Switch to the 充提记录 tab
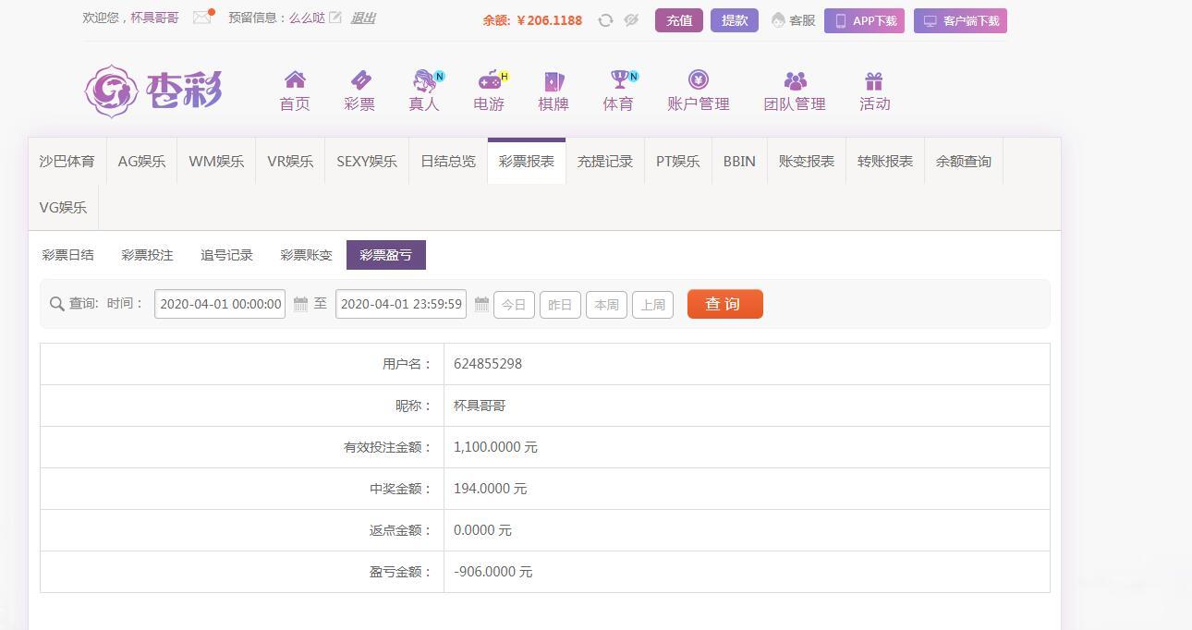 (x=605, y=162)
